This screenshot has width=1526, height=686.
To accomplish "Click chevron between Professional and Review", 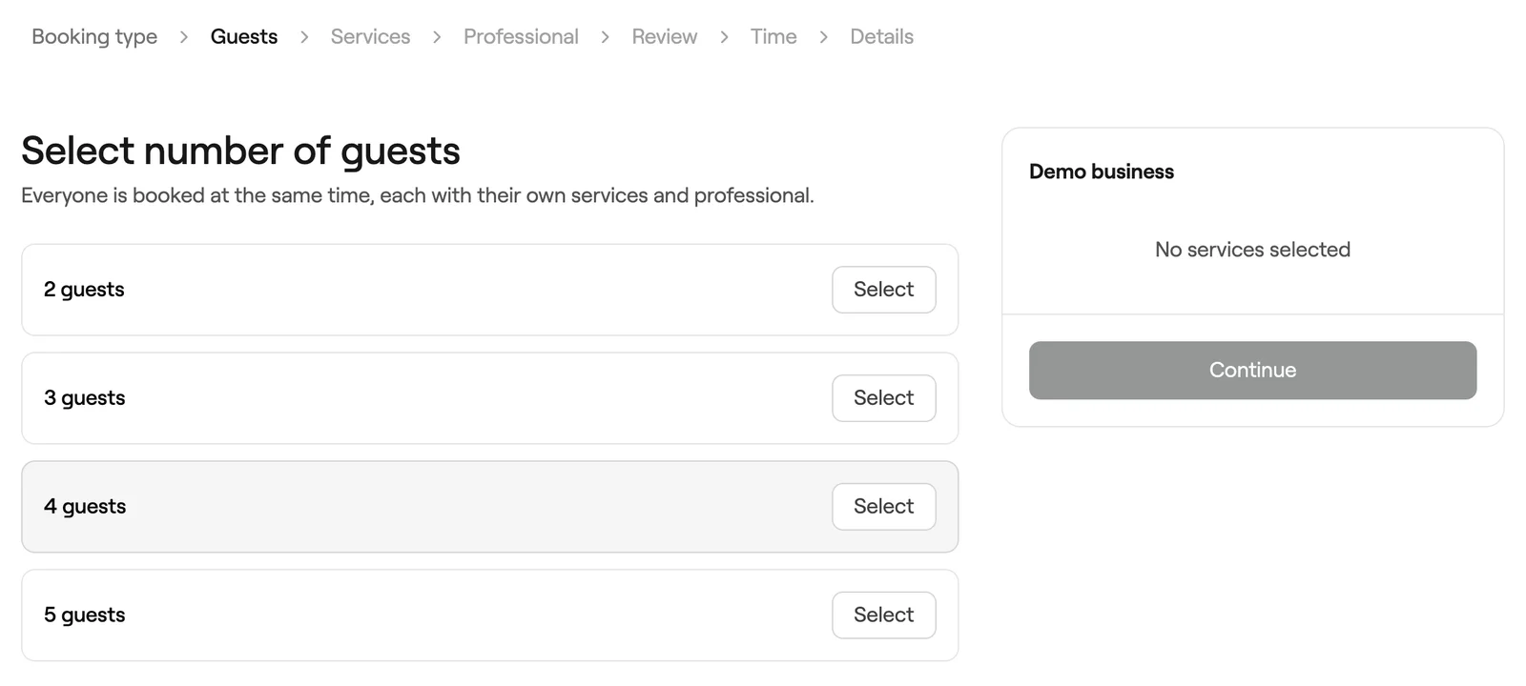I will [605, 37].
